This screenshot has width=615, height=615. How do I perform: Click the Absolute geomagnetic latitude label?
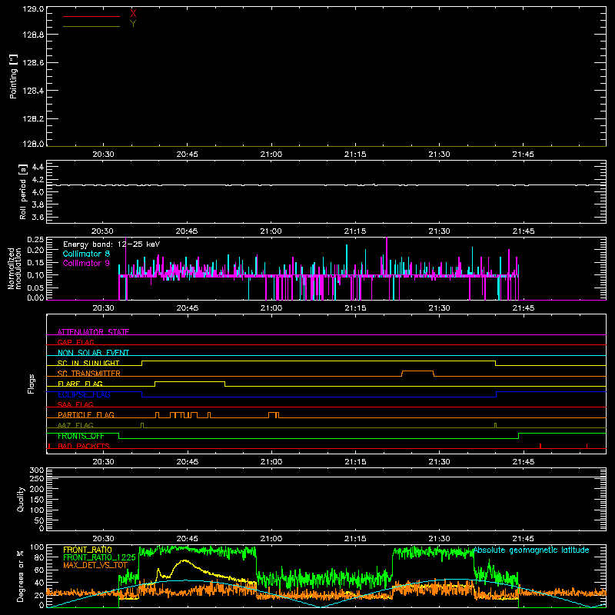point(531,550)
